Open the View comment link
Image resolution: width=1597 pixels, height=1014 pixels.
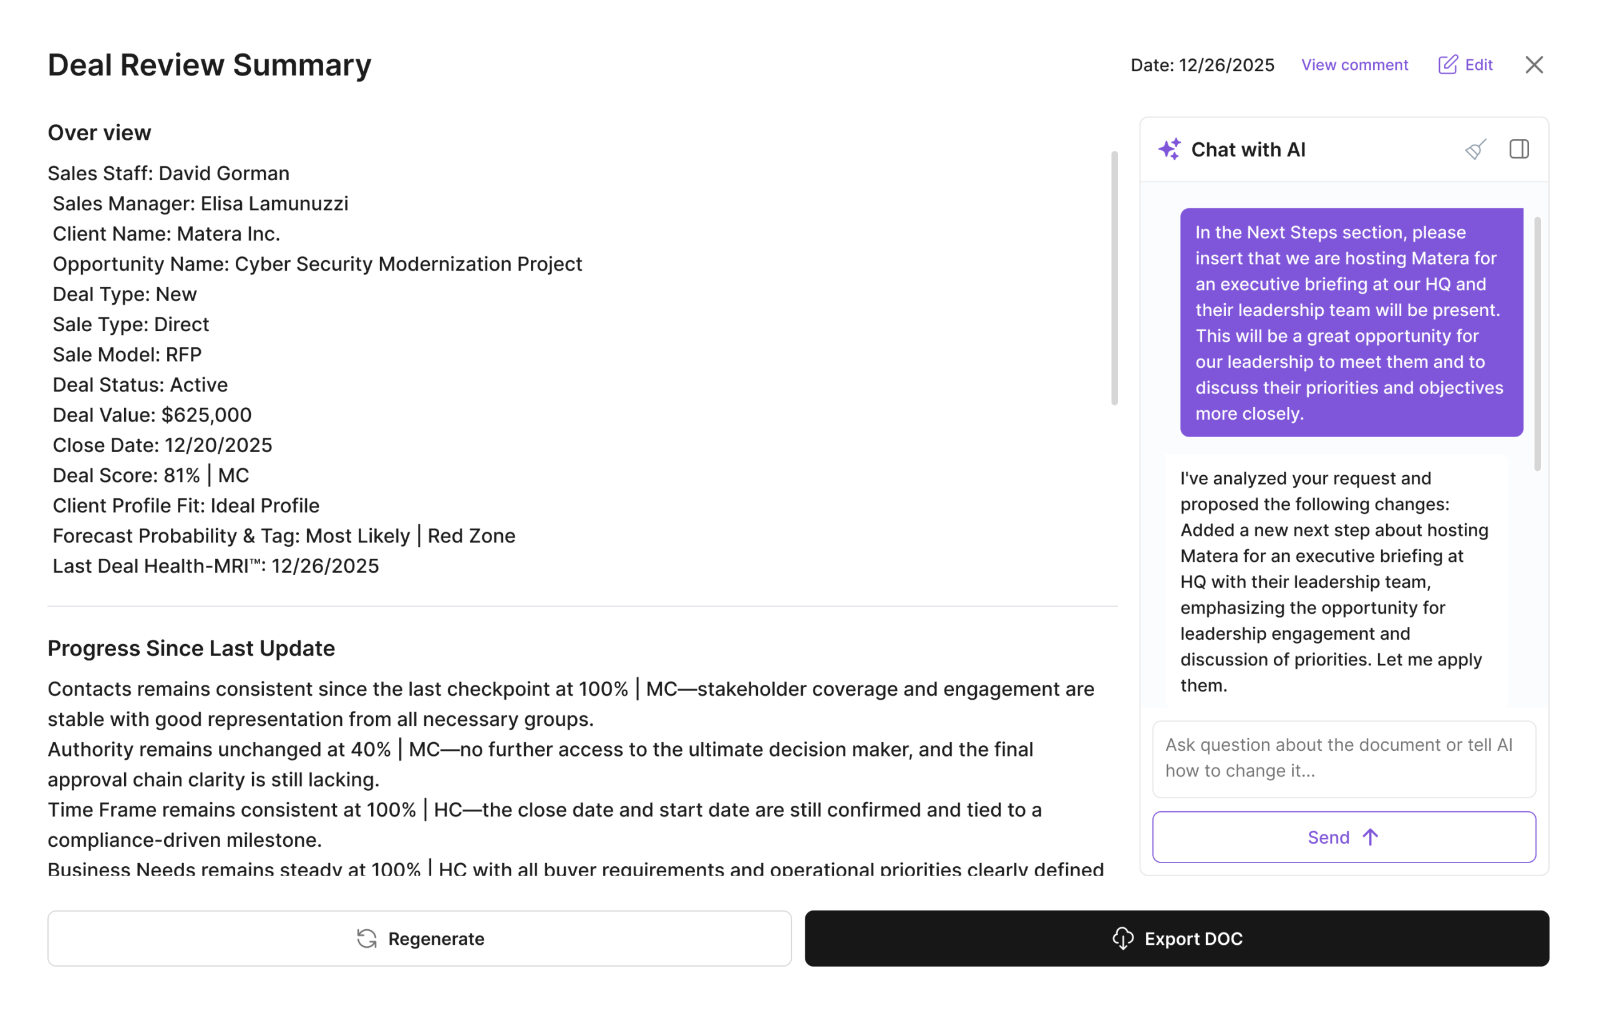click(x=1354, y=65)
